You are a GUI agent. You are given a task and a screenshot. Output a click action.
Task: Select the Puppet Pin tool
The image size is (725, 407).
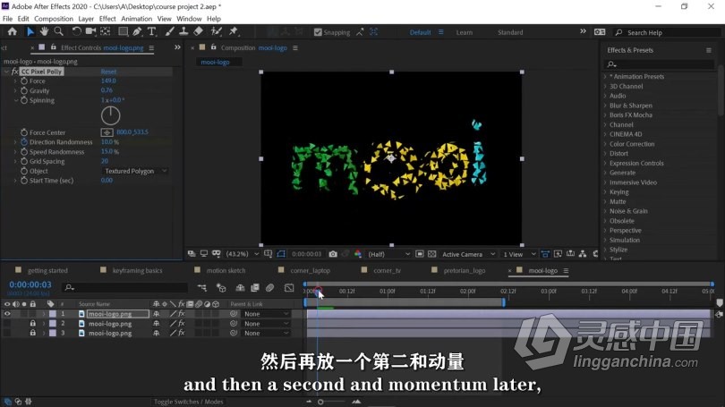pyautogui.click(x=234, y=31)
